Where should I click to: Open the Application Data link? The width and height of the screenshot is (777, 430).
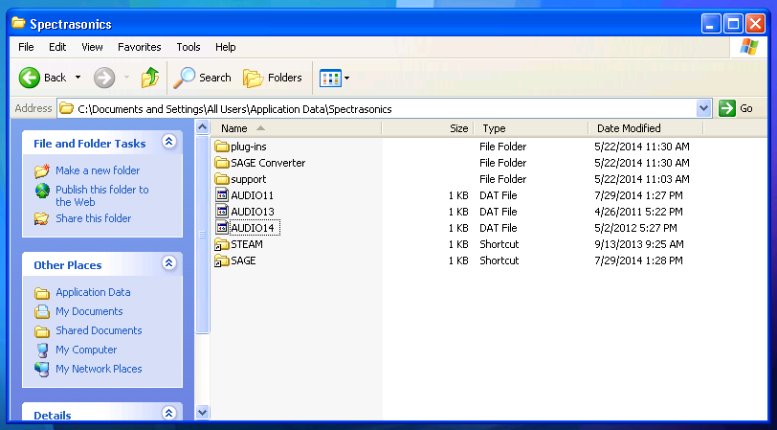(93, 293)
